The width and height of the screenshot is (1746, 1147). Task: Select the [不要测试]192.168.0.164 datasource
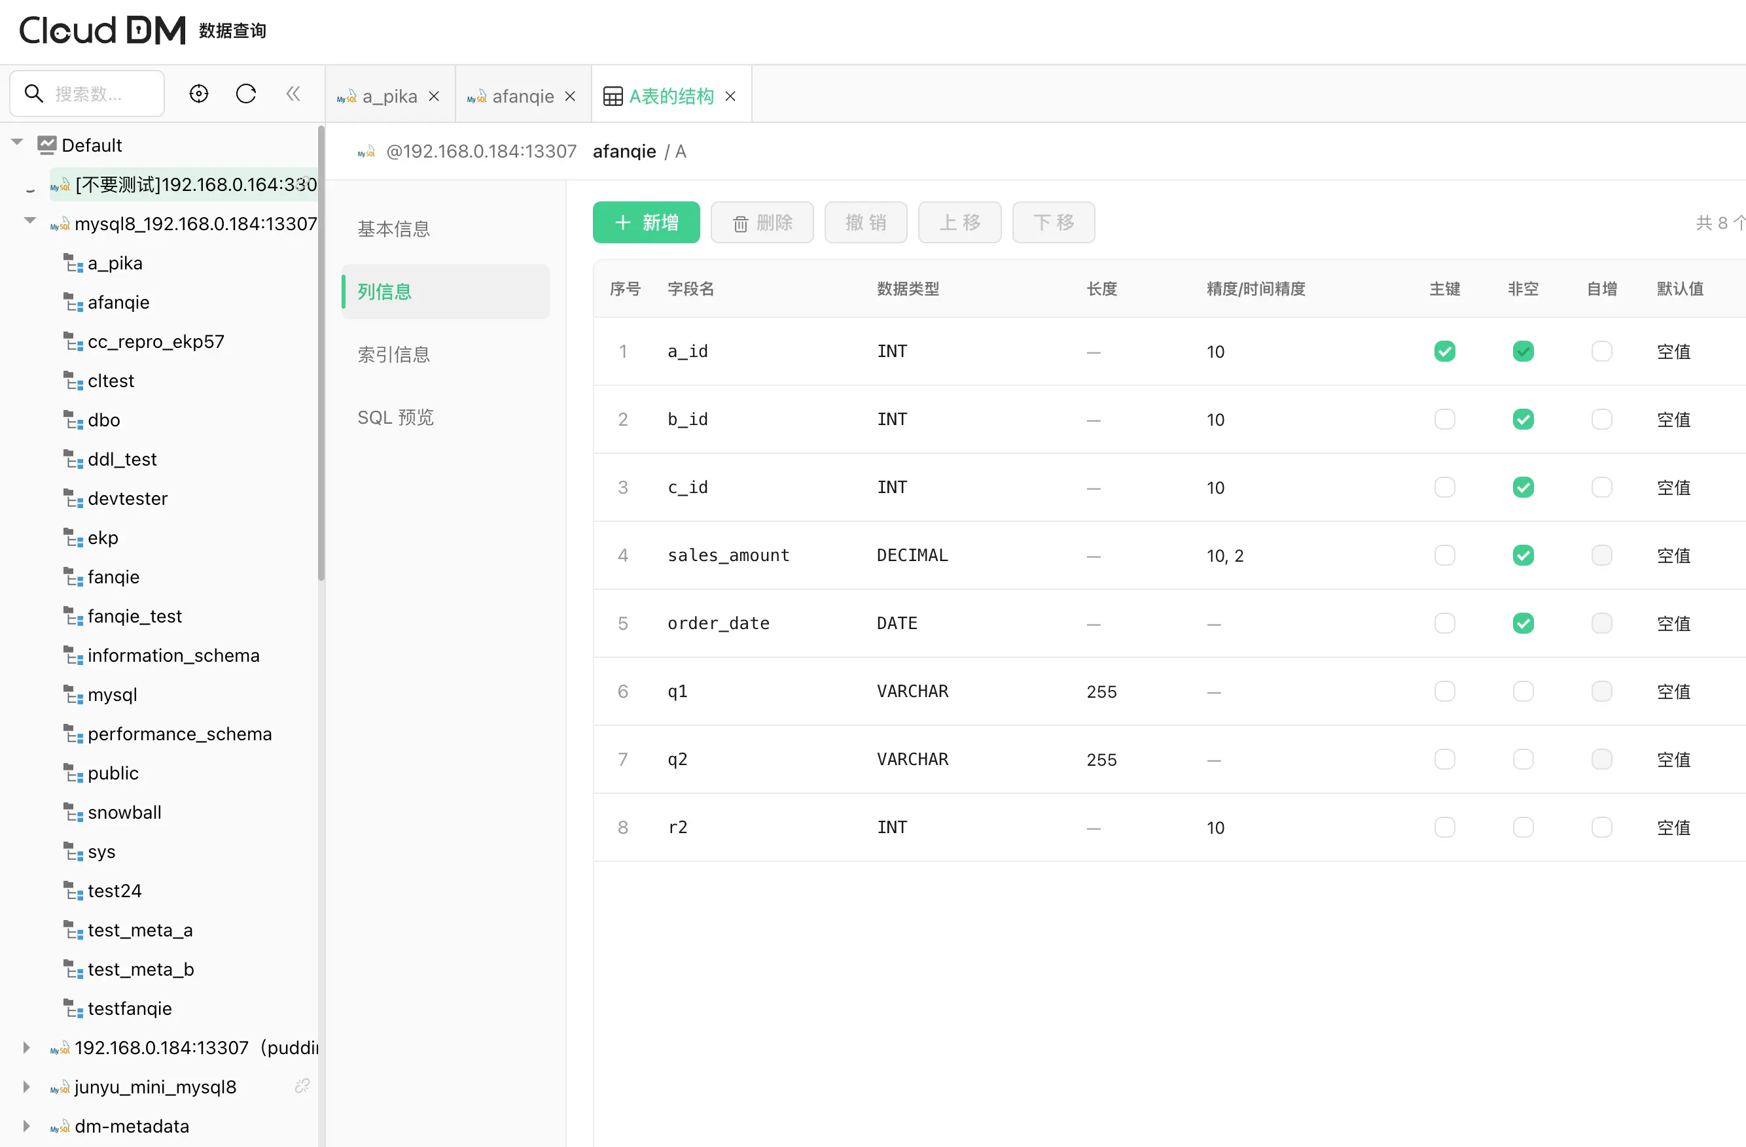[183, 184]
